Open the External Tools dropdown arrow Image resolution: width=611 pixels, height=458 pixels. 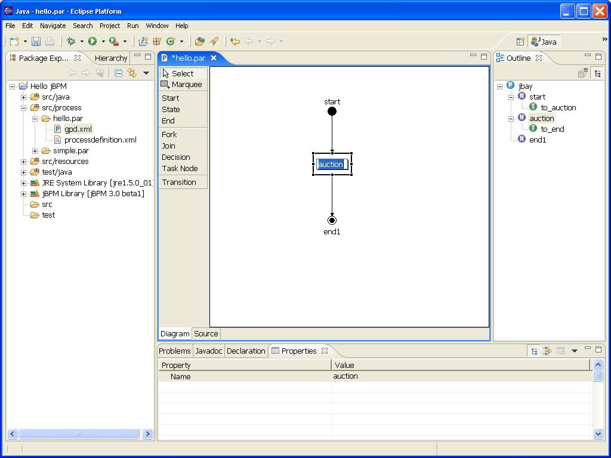coord(125,41)
